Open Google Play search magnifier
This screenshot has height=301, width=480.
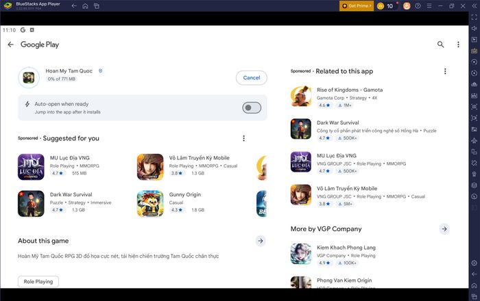(440, 44)
